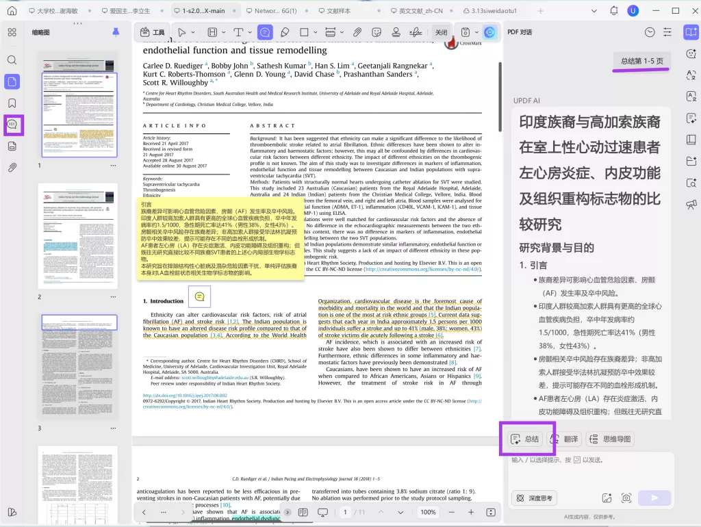Click the 翻译 translate button
701x527 pixels.
tap(564, 439)
